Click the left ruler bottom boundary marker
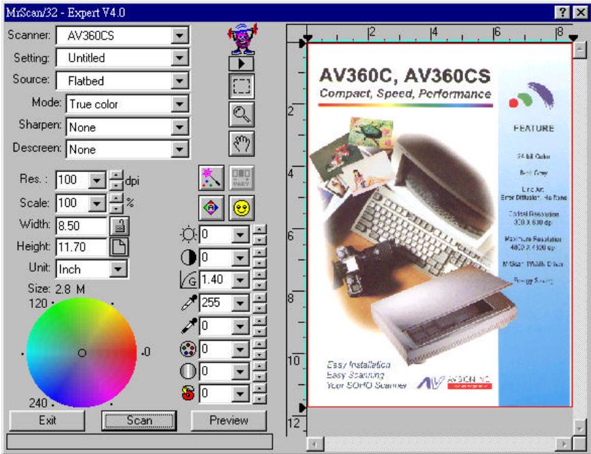This screenshot has width=591, height=454. [303, 408]
